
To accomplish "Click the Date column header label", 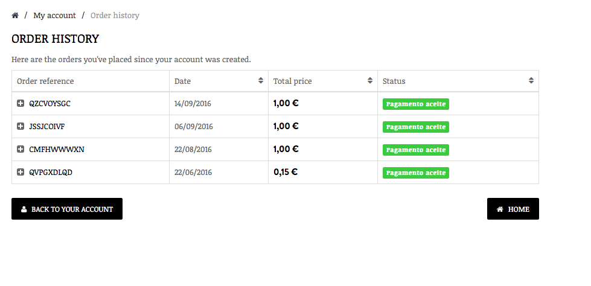I will pyautogui.click(x=182, y=81).
